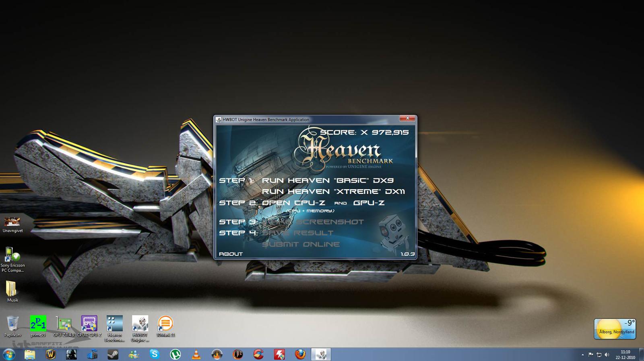Open the Ålborg weather gadget

[x=615, y=329]
